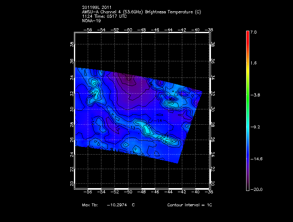Click the 'Max Tb: -10.2974 C' readout

point(108,205)
